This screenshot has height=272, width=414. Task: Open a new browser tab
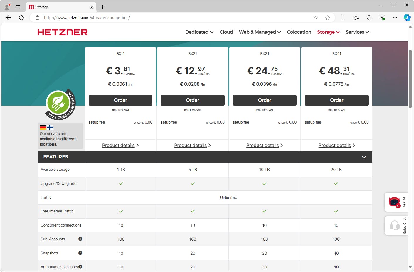102,7
